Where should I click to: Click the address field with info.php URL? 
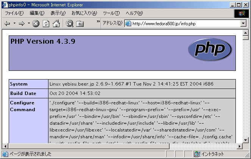[x=182, y=24]
